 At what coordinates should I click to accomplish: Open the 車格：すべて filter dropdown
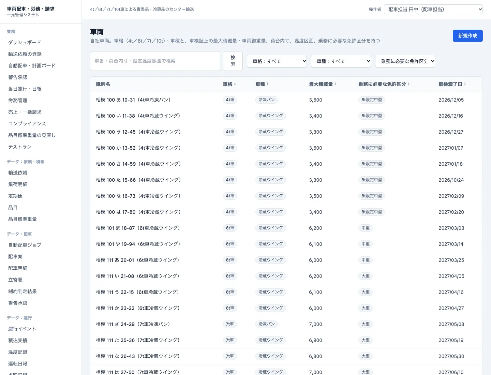(x=277, y=61)
